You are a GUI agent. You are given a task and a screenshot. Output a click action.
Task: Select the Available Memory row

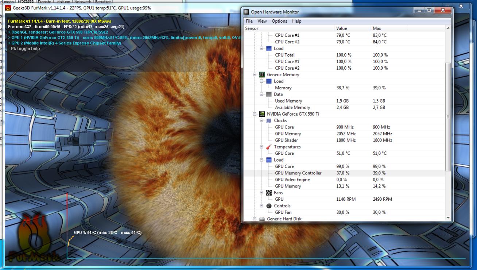click(344, 107)
